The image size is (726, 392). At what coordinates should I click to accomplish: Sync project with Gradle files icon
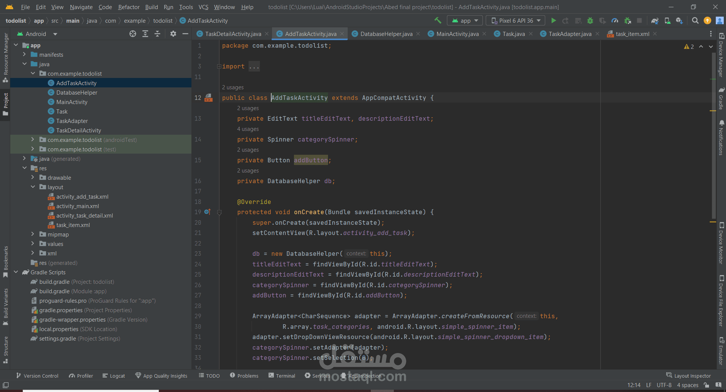click(x=655, y=20)
